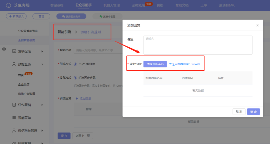Viewport: 270px width, 144px height.
Task: Open the 邀请有好礼 top menu
Action: point(227,5)
